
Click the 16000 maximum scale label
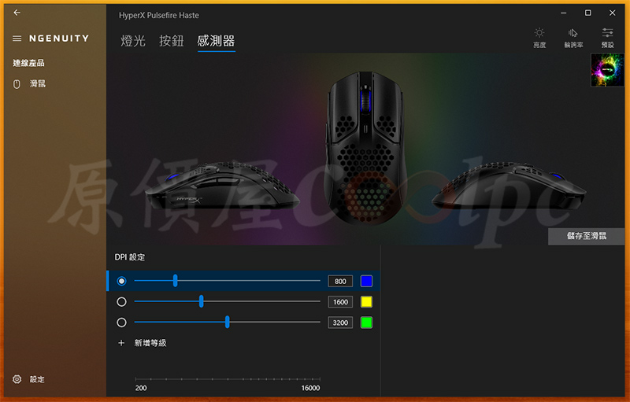(310, 388)
